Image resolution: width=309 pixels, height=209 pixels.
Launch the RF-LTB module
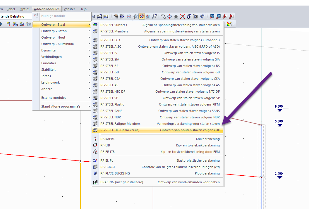point(157,146)
